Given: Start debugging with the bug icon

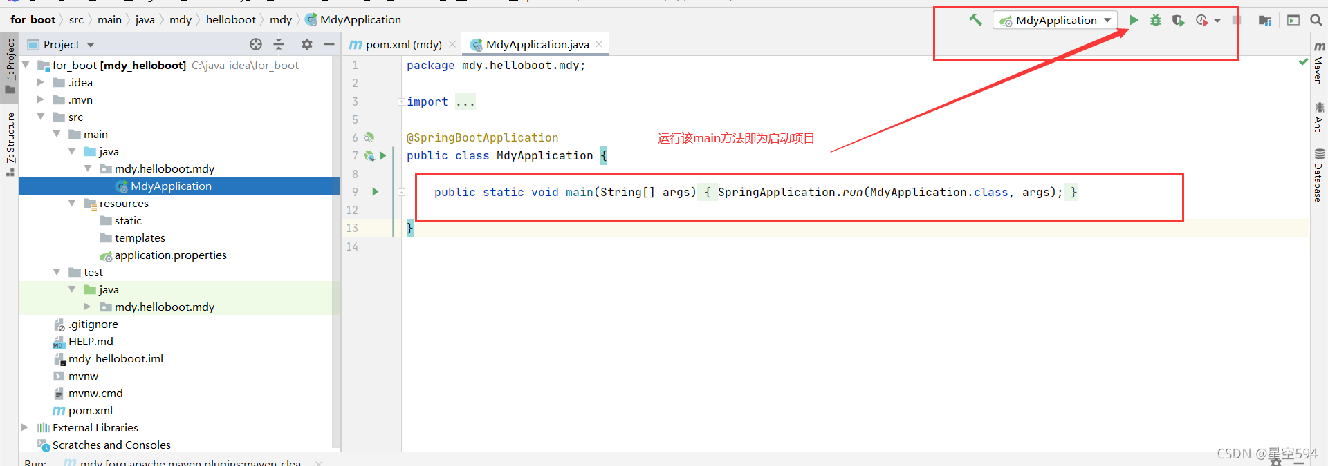Looking at the screenshot, I should (x=1156, y=20).
